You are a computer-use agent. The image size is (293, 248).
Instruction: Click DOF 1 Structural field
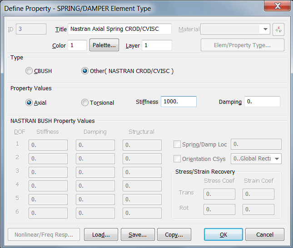click(142, 145)
